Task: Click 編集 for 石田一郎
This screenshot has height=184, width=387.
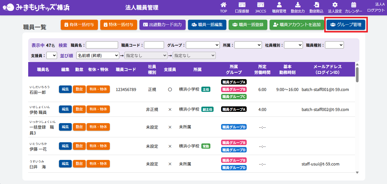Action: 65,89
